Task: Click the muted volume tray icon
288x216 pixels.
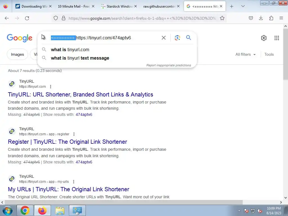Action: tap(260, 211)
